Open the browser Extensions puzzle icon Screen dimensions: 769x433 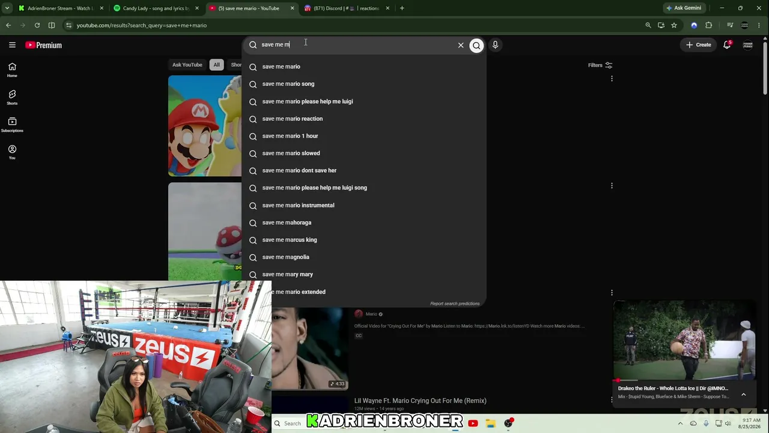click(709, 25)
